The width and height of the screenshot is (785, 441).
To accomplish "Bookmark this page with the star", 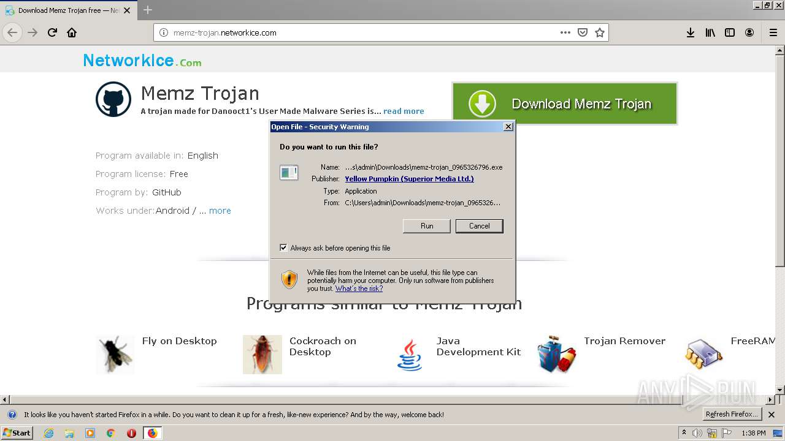I will 600,32.
